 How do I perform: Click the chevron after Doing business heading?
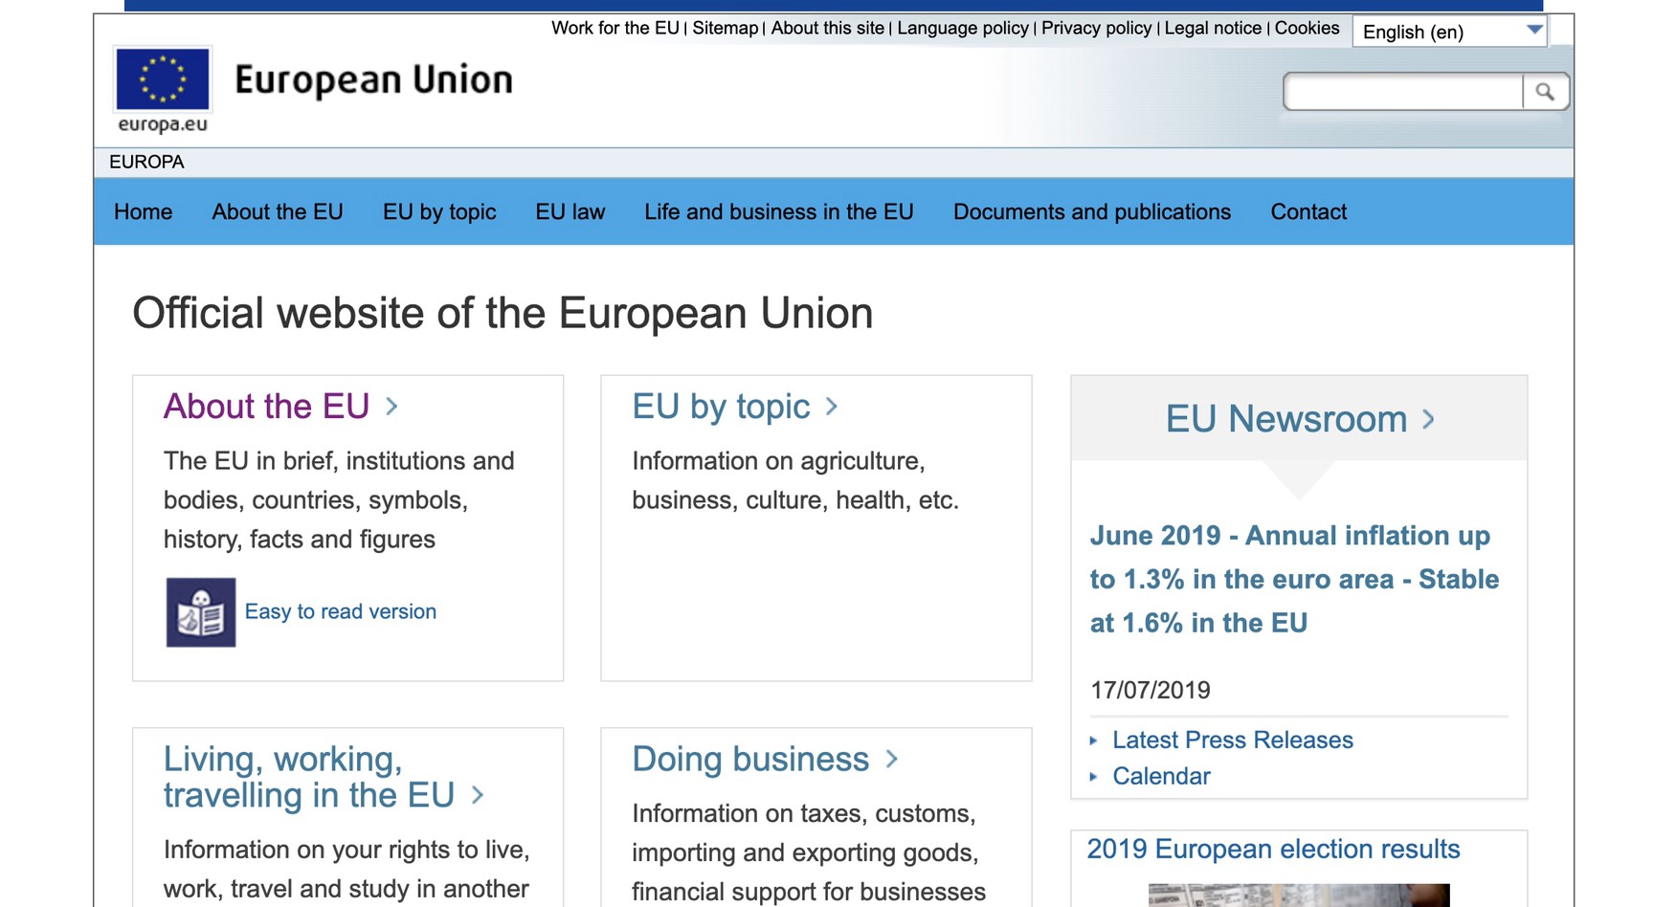(892, 760)
